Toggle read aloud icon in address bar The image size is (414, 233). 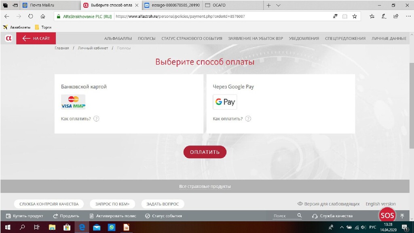pos(335,16)
